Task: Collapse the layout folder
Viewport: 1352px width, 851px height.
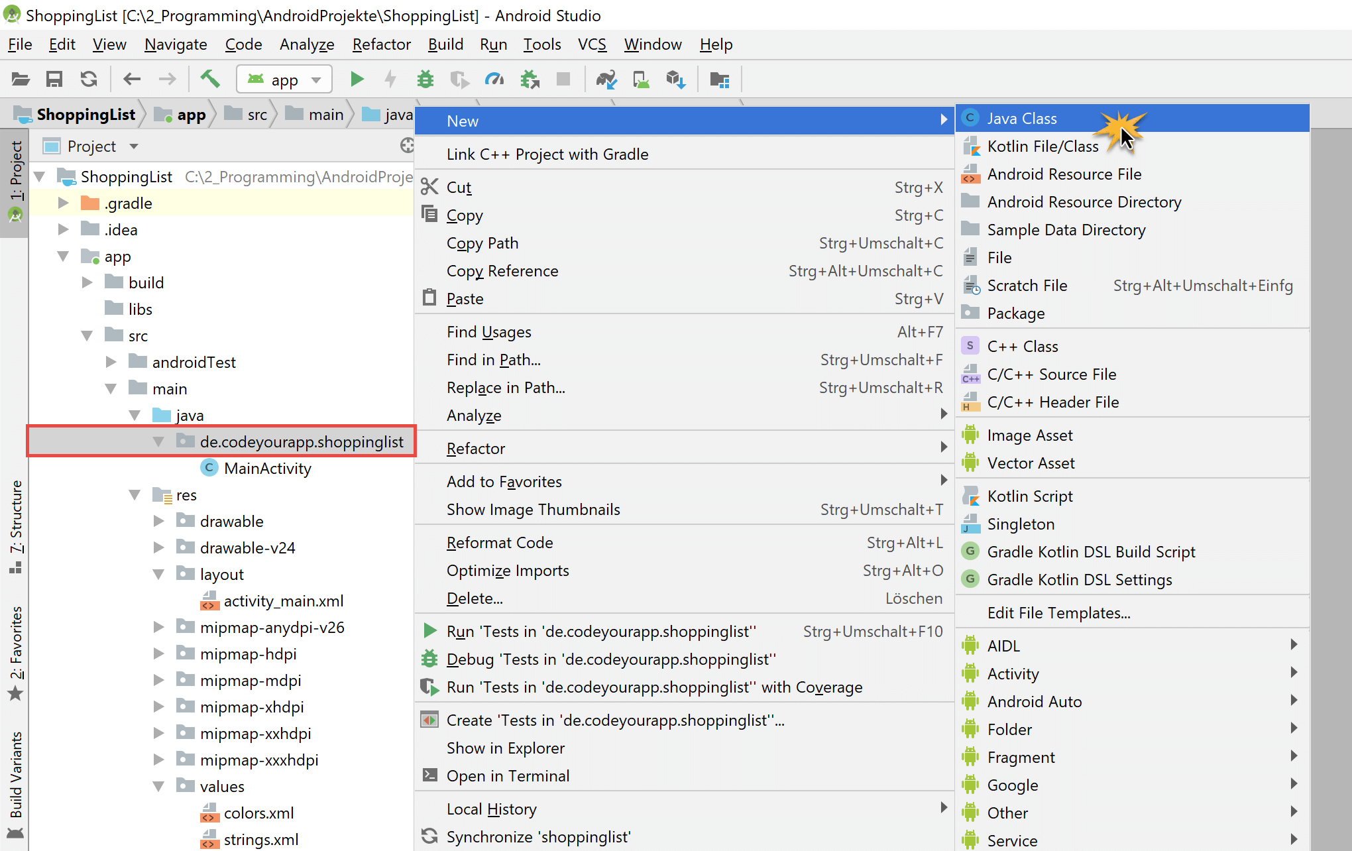Action: pyautogui.click(x=159, y=574)
